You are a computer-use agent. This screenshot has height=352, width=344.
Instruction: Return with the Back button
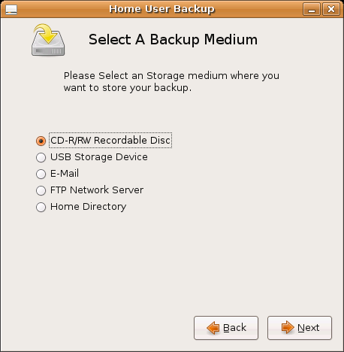226,328
